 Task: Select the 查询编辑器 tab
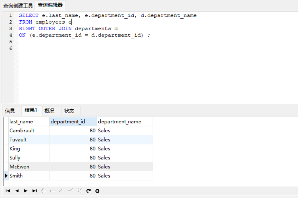[50, 5]
